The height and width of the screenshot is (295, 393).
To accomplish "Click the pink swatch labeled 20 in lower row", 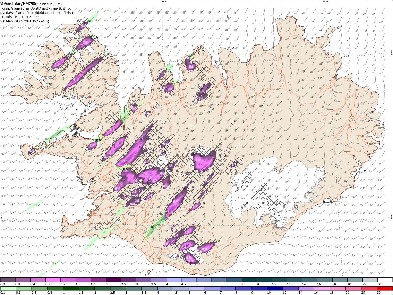I will coord(353,289).
